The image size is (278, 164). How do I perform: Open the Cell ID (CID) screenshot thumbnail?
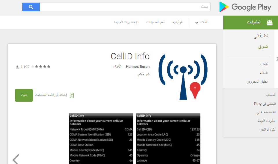click(x=168, y=139)
